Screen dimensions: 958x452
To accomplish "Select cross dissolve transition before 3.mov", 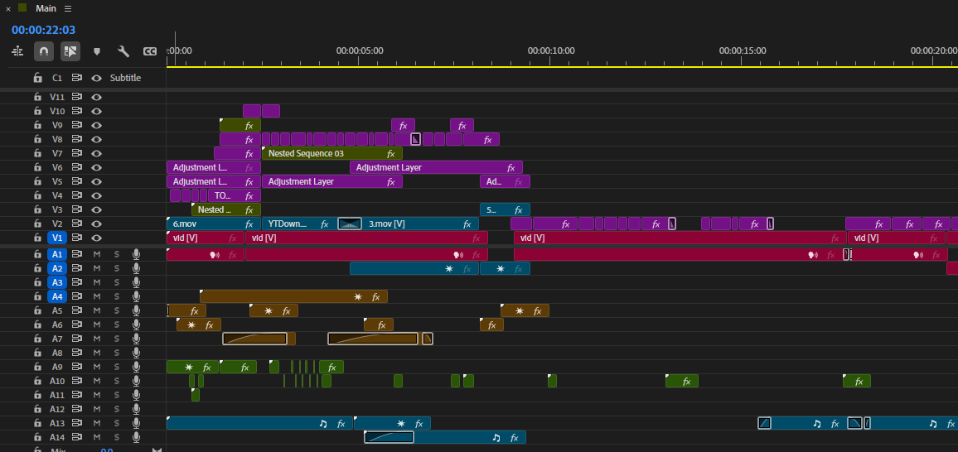I will [x=350, y=224].
